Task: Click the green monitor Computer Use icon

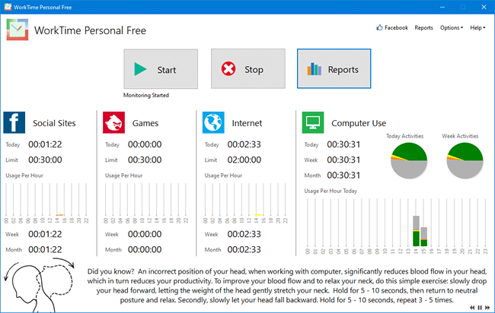Action: (313, 122)
